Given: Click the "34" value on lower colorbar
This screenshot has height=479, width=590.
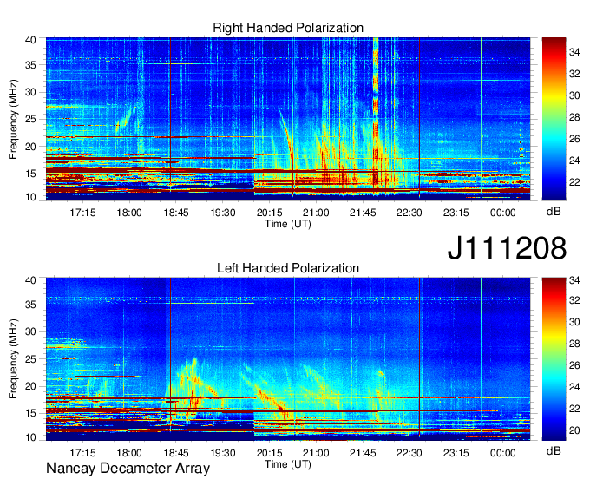Looking at the screenshot, I should tap(574, 280).
